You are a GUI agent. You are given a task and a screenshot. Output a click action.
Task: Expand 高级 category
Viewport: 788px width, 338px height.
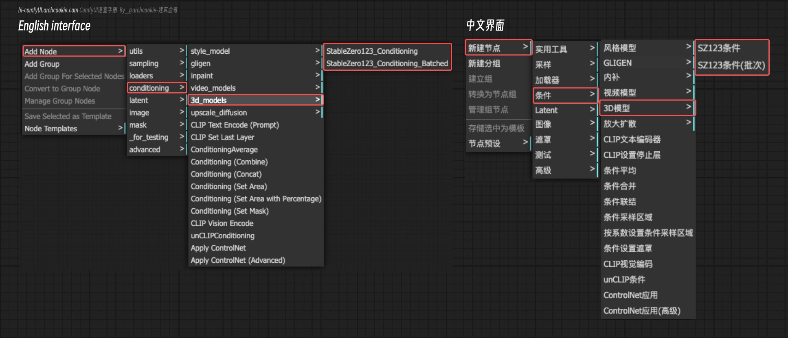click(565, 170)
